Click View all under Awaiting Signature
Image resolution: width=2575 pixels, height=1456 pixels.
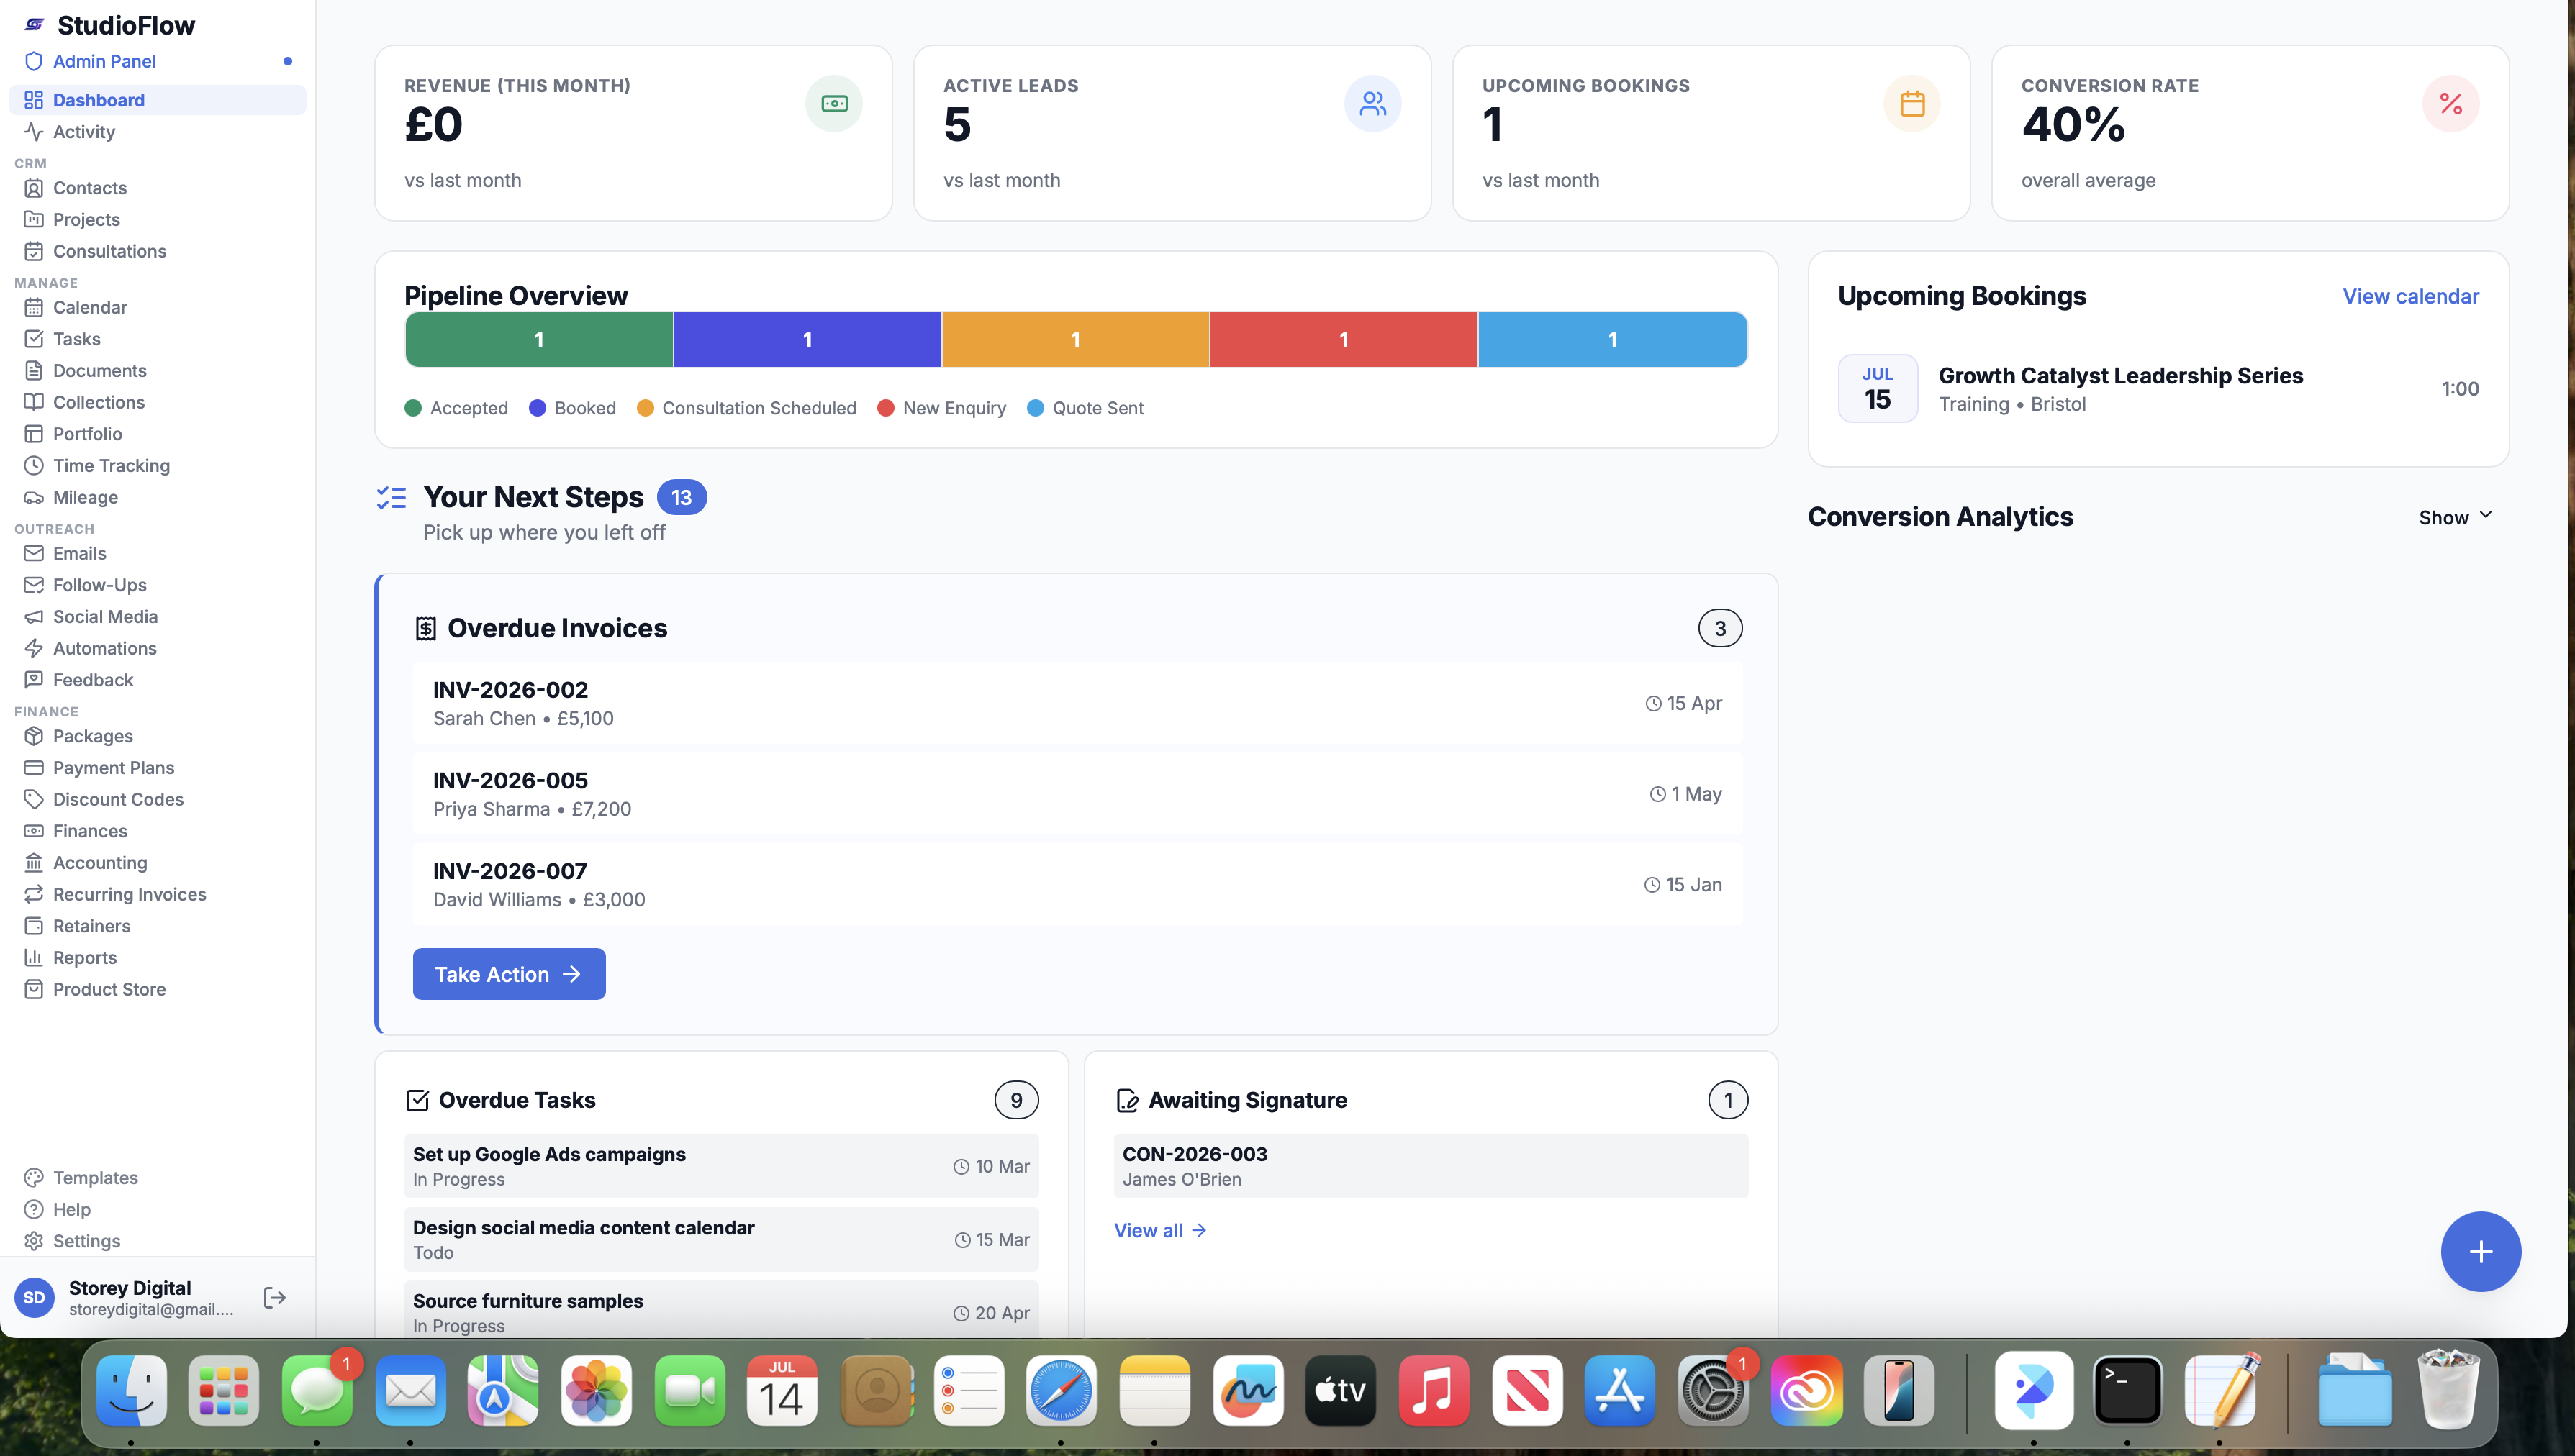[1159, 1230]
